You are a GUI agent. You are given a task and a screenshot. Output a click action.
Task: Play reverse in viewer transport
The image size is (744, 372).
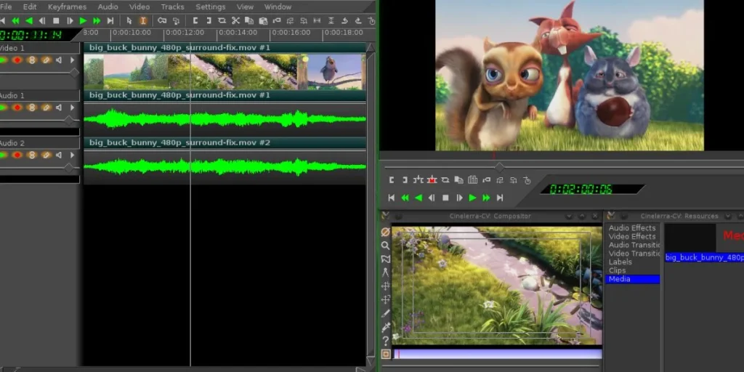point(418,198)
